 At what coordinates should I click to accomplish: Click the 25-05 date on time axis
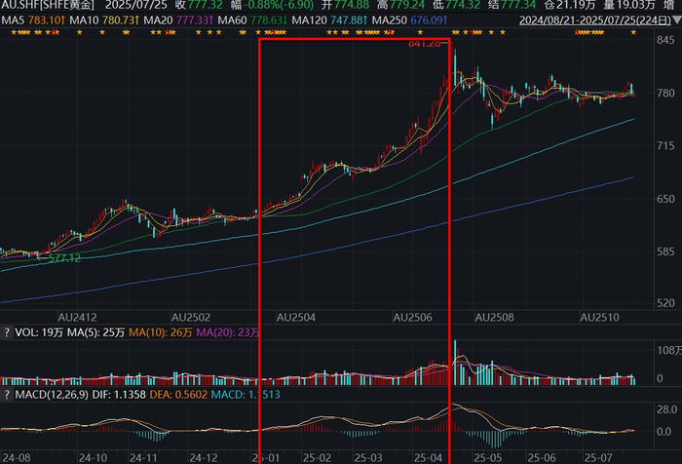(x=487, y=458)
